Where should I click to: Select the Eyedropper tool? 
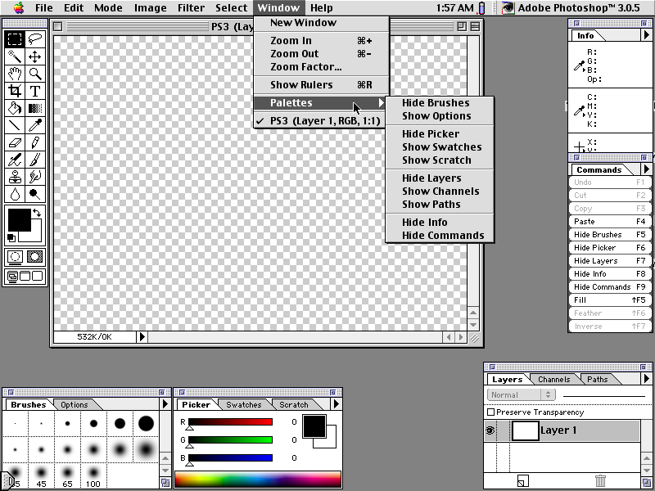point(35,125)
